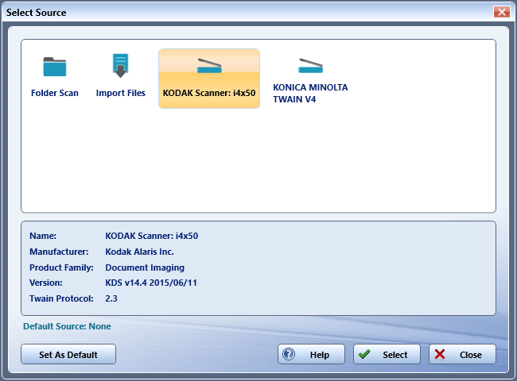Click the Select Source window title
This screenshot has height=381, width=517.
click(37, 13)
